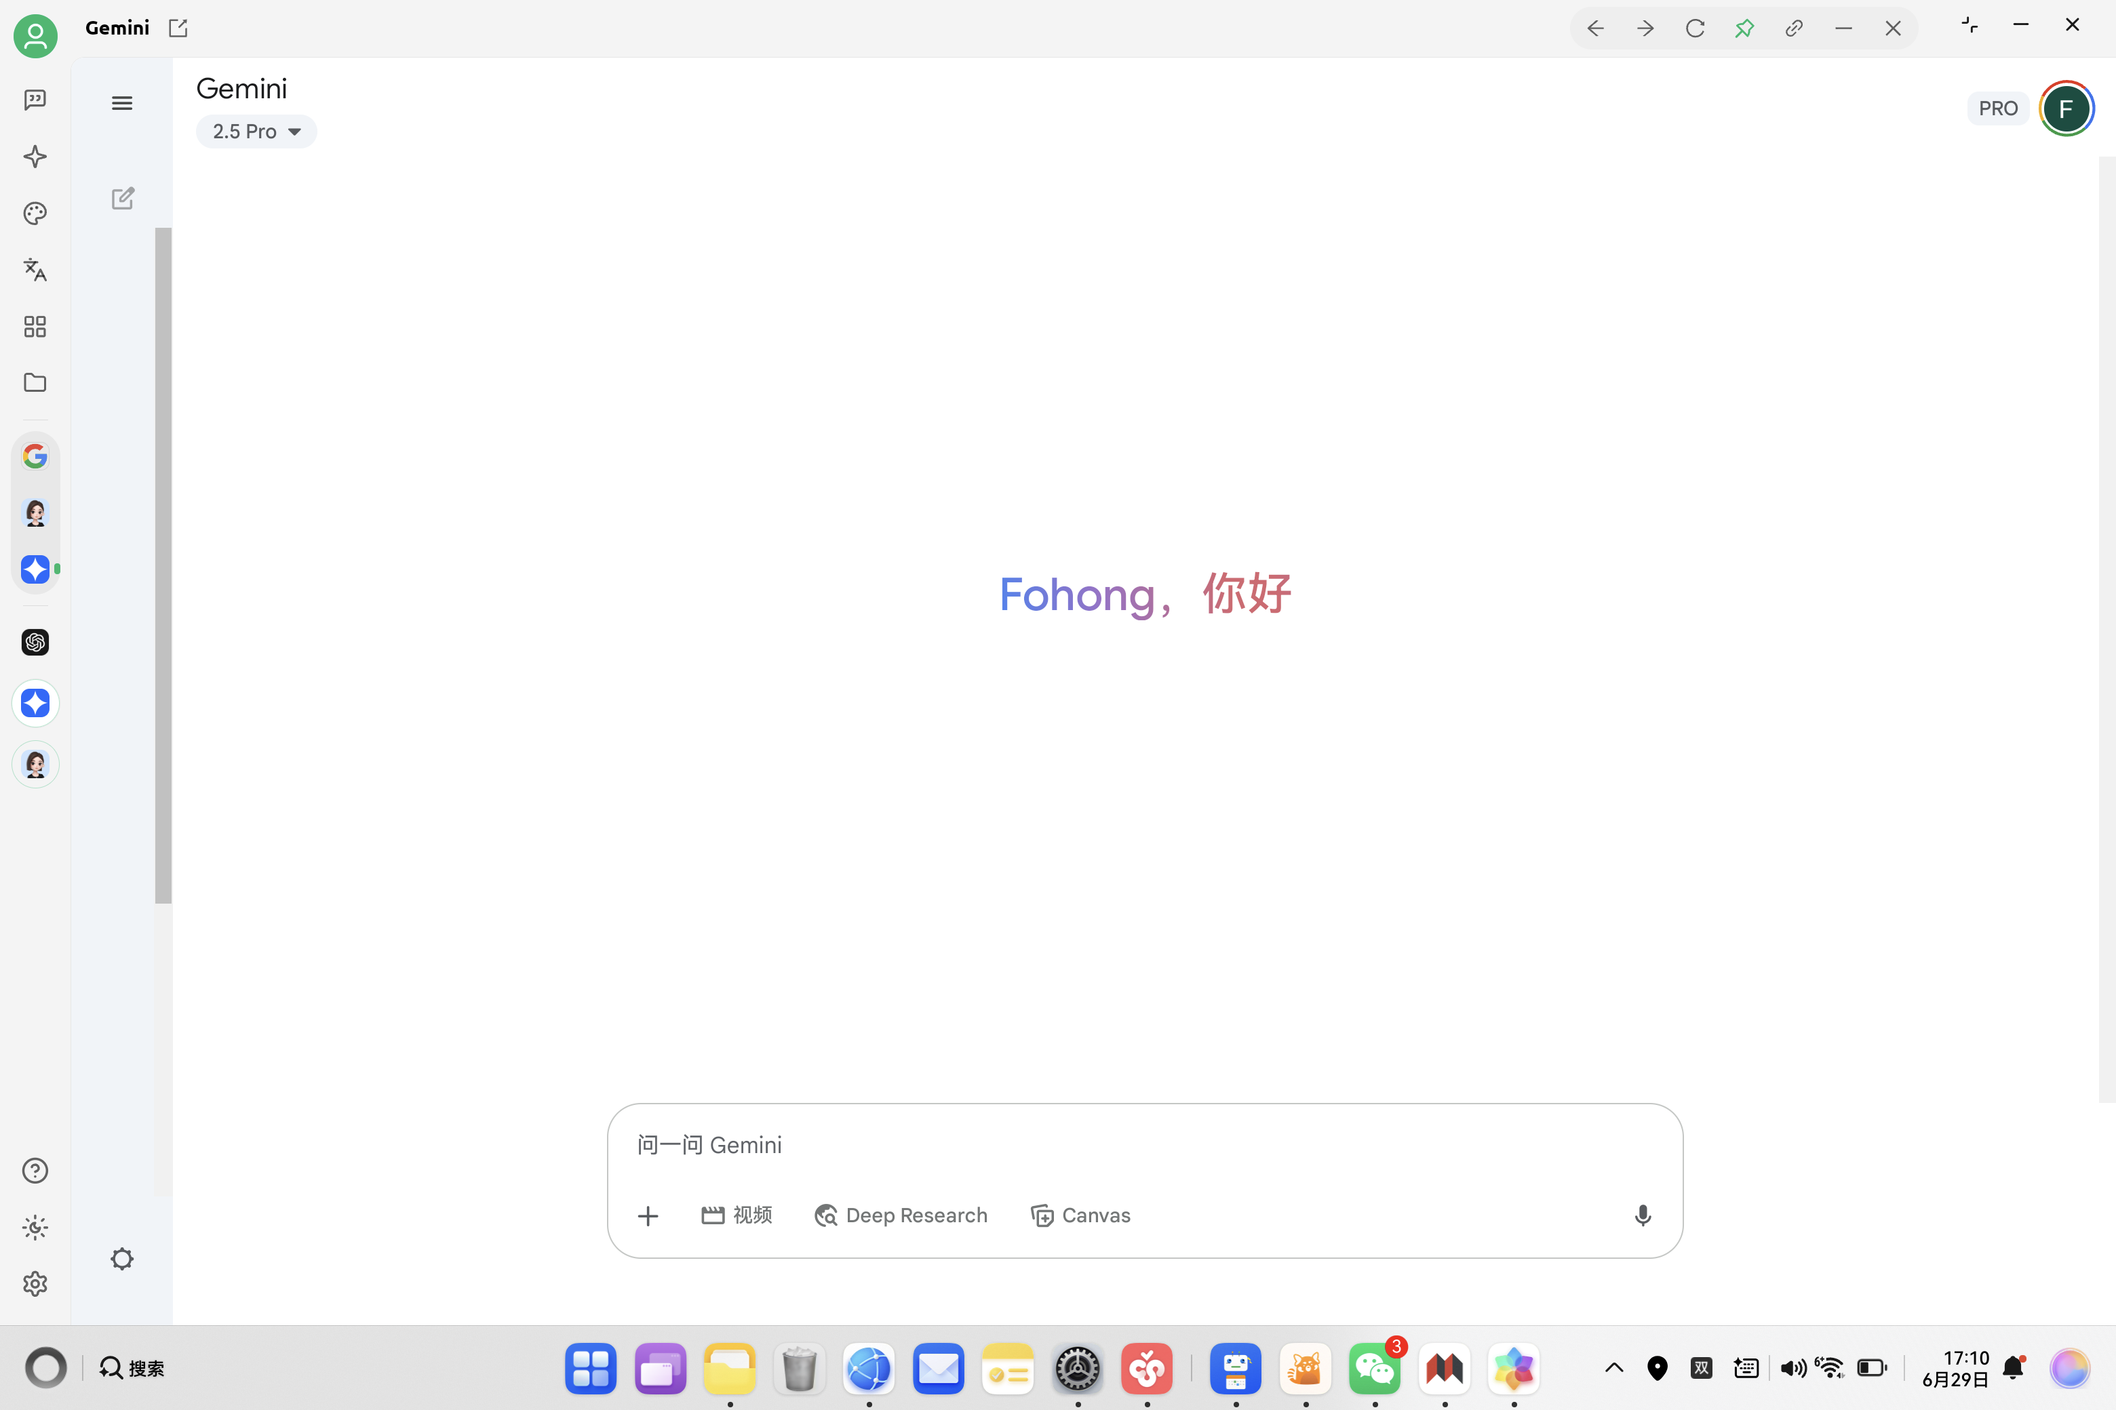Viewport: 2116px width, 1410px height.
Task: Open the 2.5 Pro model dropdown
Action: coord(256,132)
